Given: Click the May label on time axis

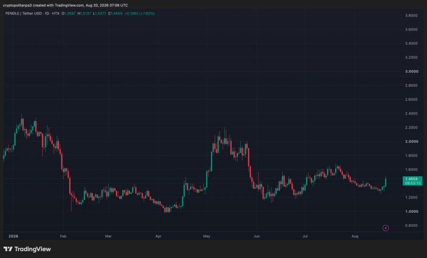Looking at the screenshot, I should [207, 236].
